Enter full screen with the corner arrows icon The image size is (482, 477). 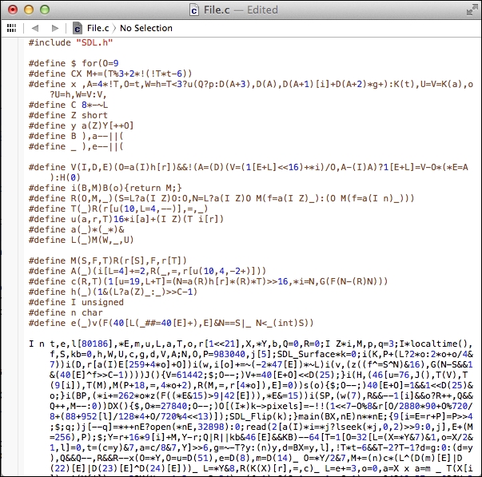[x=469, y=10]
